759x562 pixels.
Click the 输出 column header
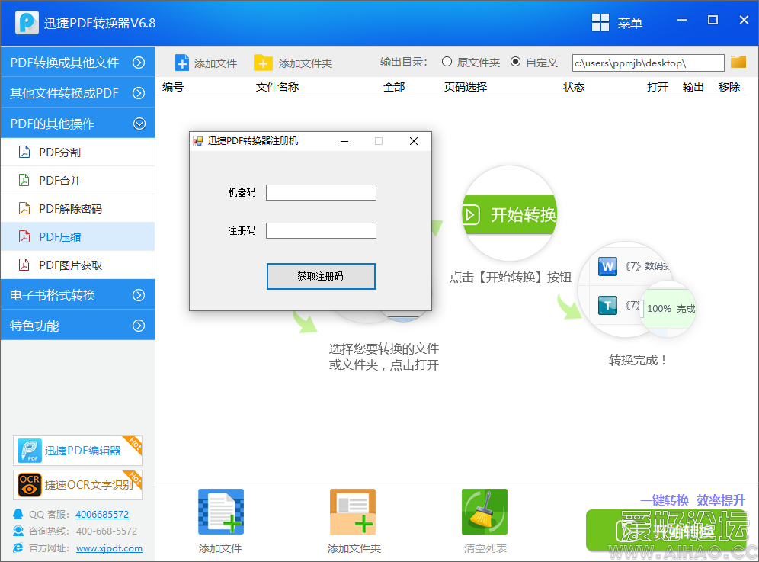693,87
